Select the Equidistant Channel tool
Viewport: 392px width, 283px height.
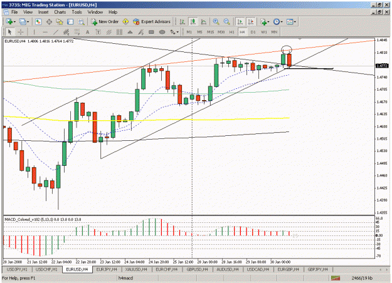66,32
